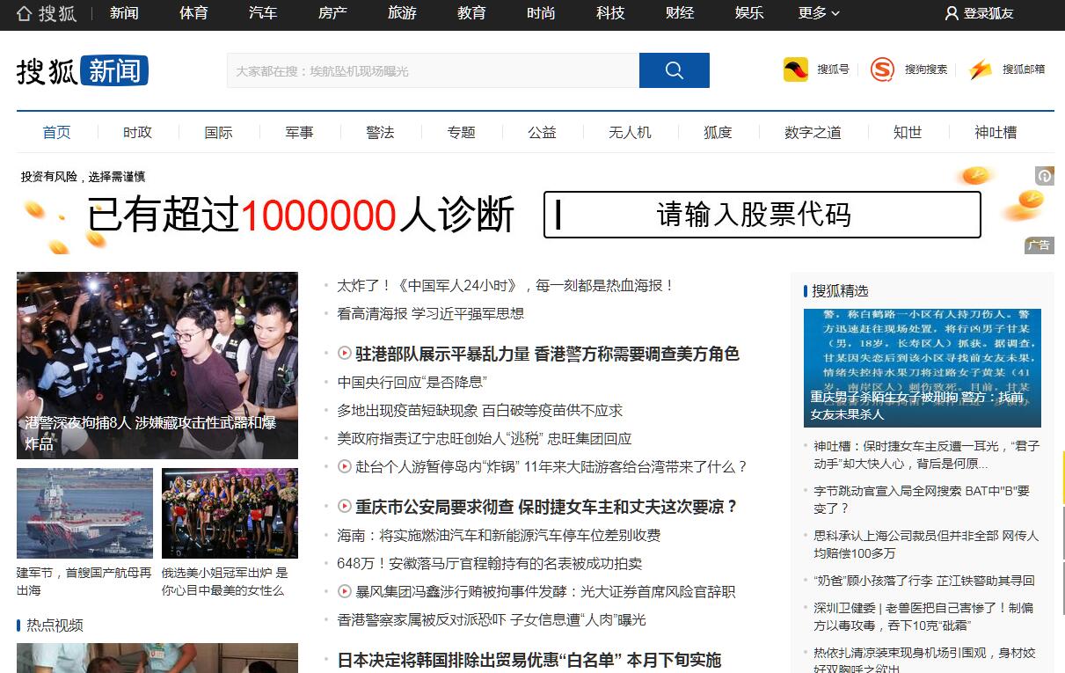1065x673 pixels.
Task: Open the 日本决定将韩国排除出贸易优惠 headline
Action: tap(529, 660)
